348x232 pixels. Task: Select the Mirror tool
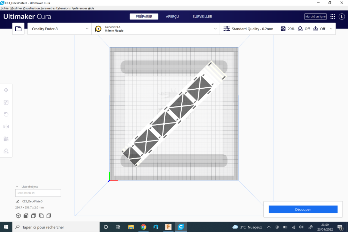pos(6,127)
